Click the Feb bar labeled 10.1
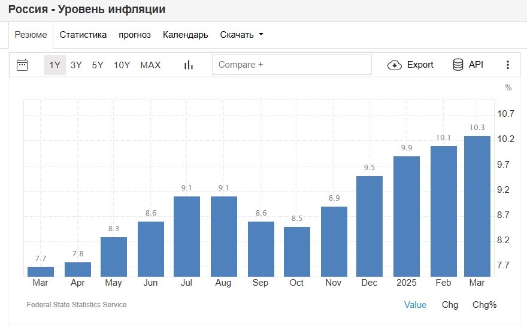 point(444,211)
